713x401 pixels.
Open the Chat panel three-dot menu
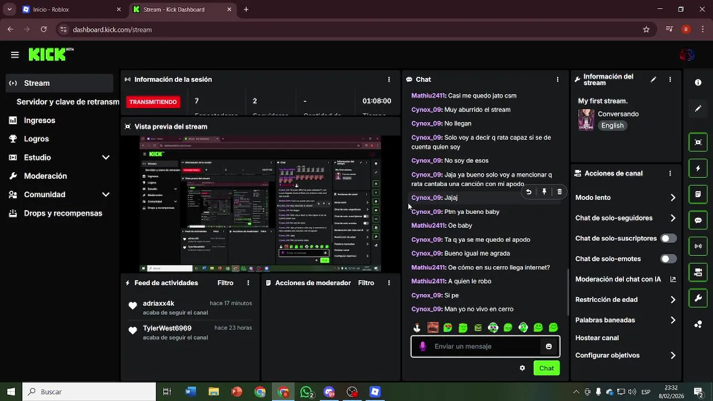(558, 80)
